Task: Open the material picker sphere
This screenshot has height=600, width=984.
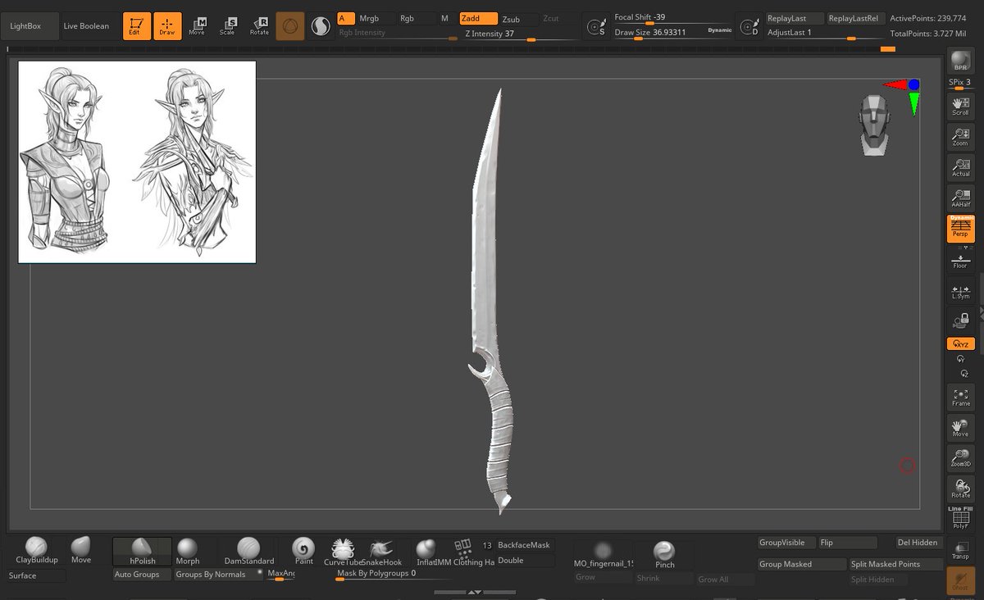Action: [x=320, y=25]
